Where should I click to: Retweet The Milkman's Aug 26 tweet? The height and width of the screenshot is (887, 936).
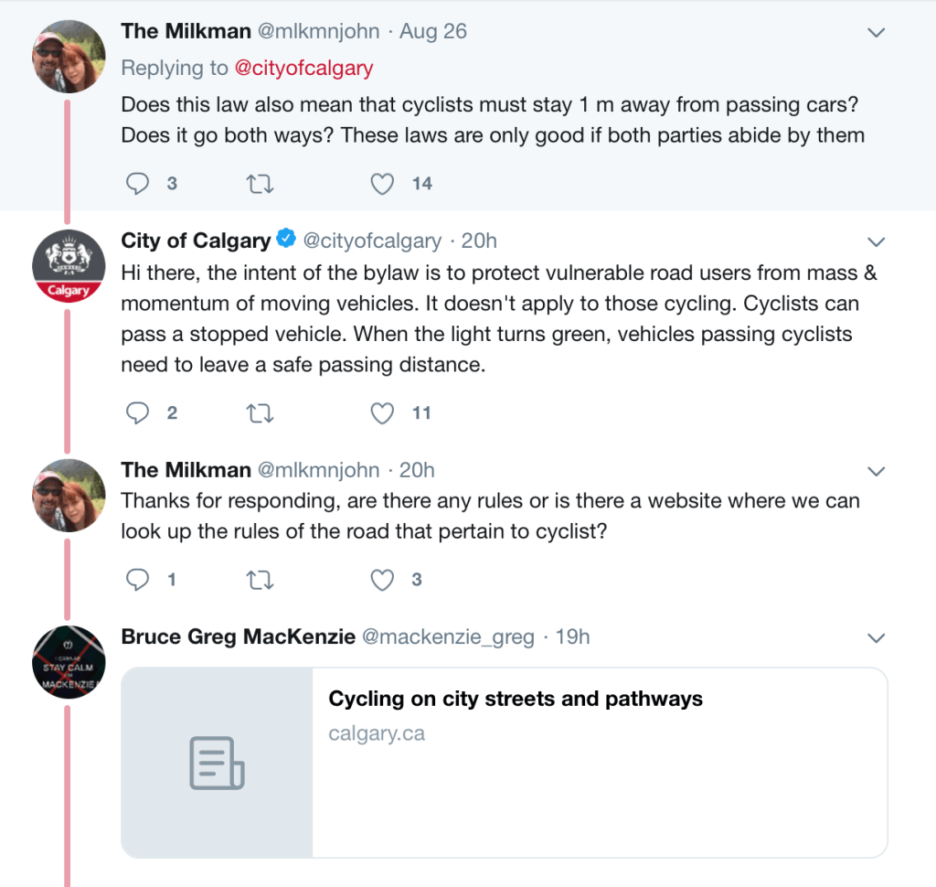(260, 184)
